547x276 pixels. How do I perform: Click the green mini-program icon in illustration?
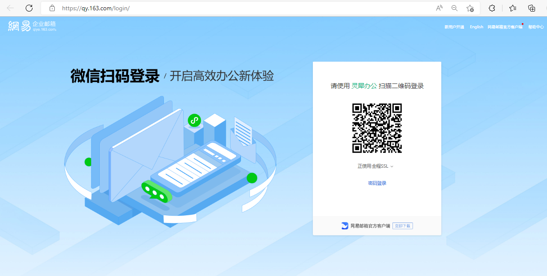[194, 120]
